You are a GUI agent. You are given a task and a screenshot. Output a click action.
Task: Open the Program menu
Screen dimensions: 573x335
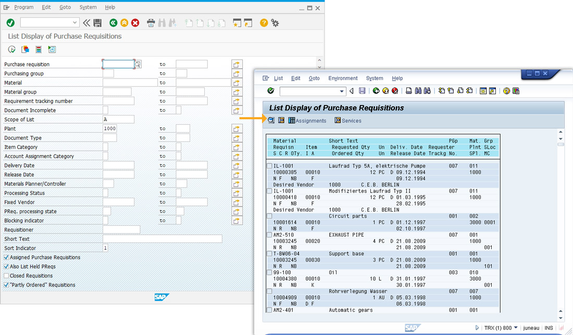tap(24, 7)
